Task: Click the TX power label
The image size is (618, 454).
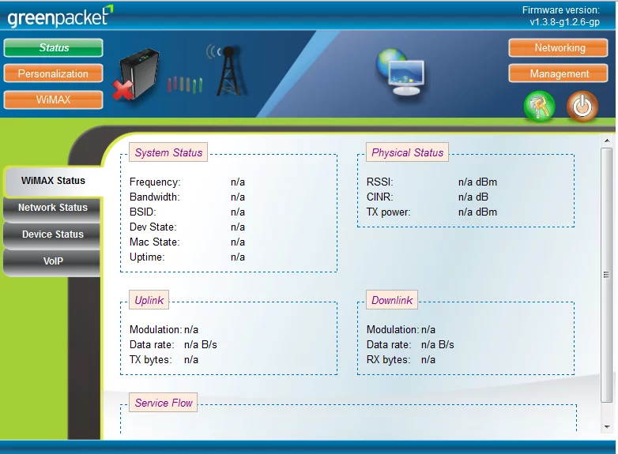Action: point(389,212)
